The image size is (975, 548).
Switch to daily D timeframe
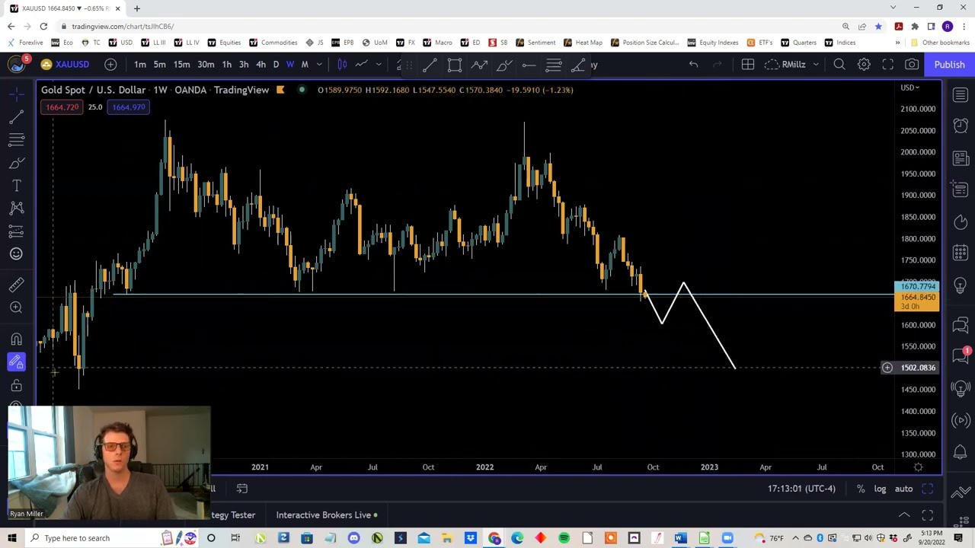[x=276, y=65]
